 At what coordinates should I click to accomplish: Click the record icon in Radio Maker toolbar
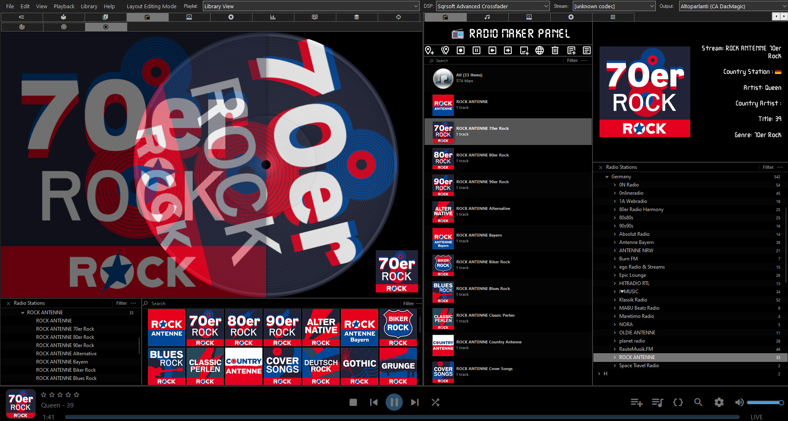click(x=461, y=50)
